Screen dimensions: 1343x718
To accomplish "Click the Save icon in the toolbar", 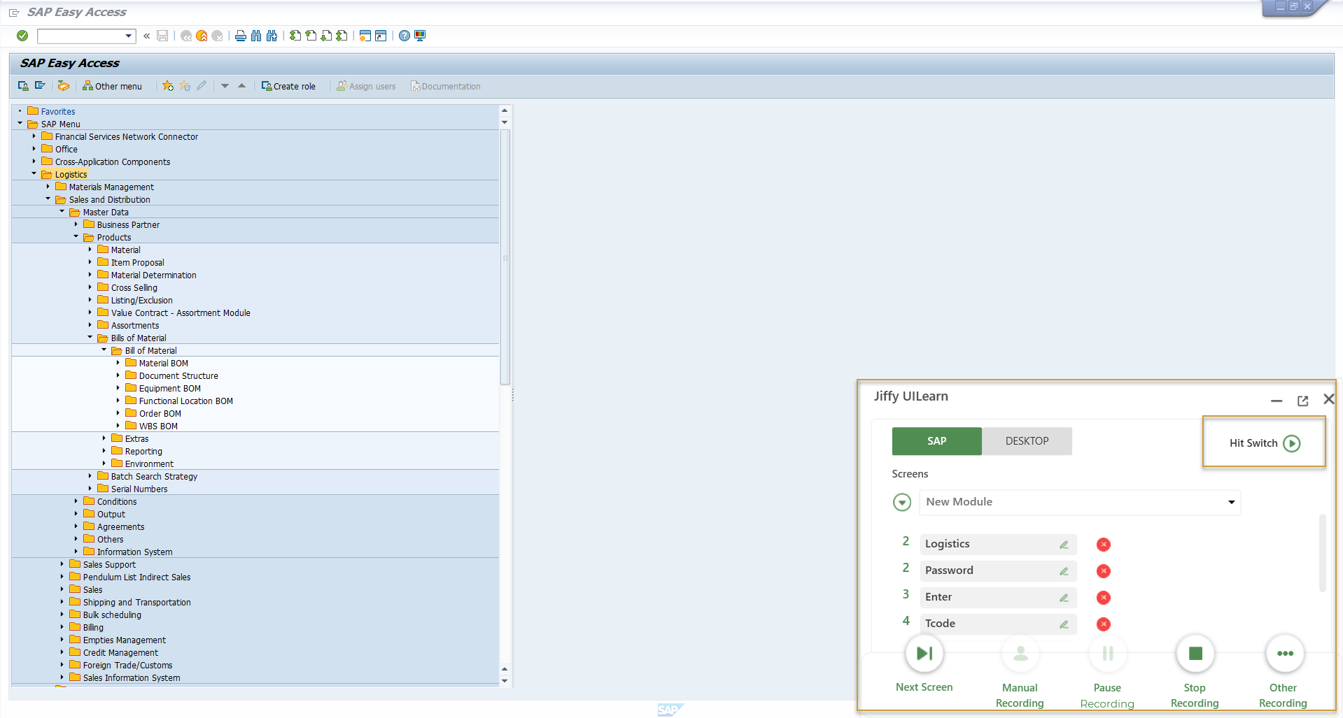I will 162,36.
